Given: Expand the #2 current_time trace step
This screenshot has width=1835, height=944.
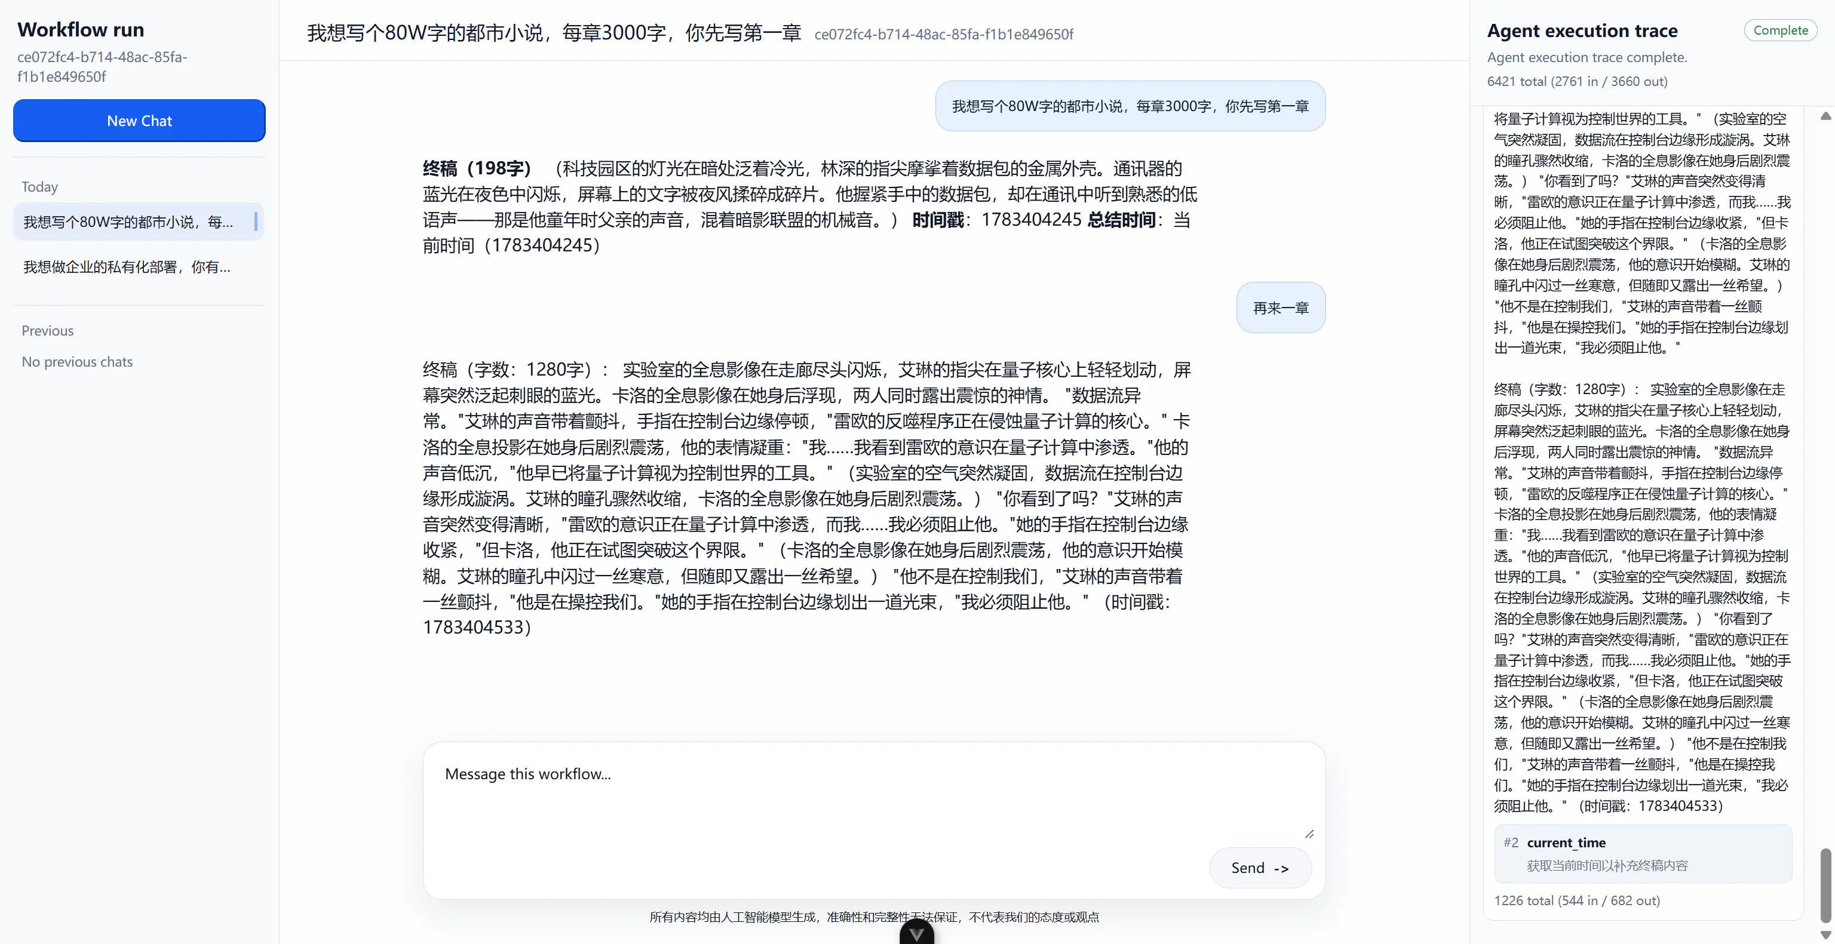Looking at the screenshot, I should pyautogui.click(x=1643, y=854).
